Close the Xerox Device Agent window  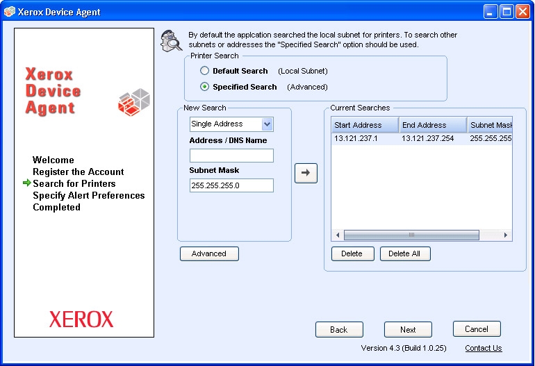522,12
